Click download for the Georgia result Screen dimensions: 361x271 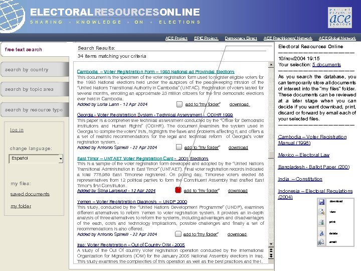coord(238,148)
